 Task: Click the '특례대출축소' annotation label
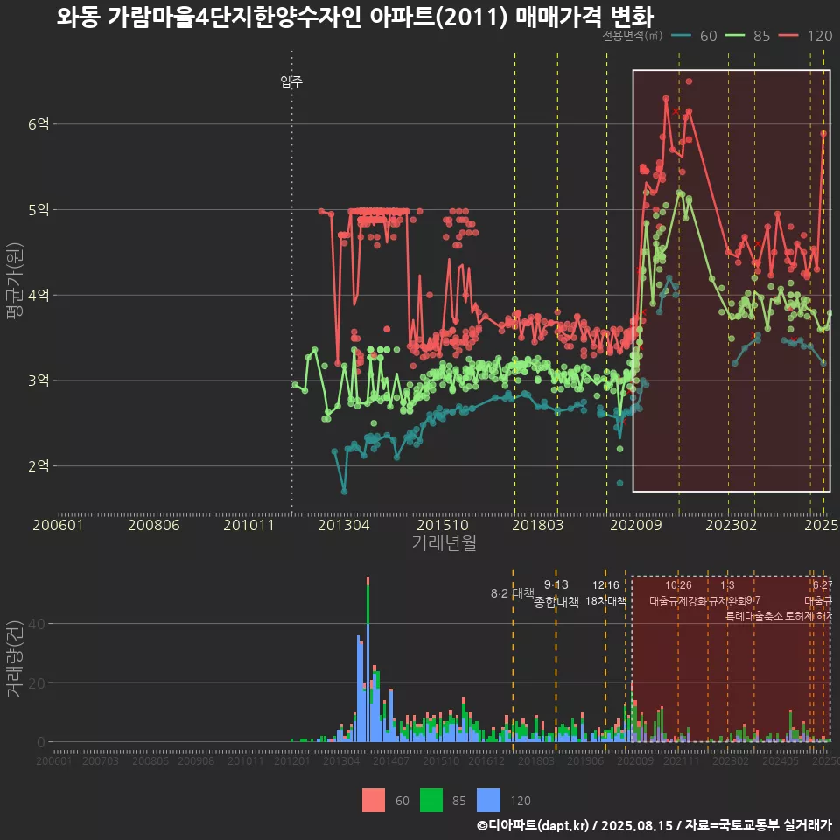[753, 616]
